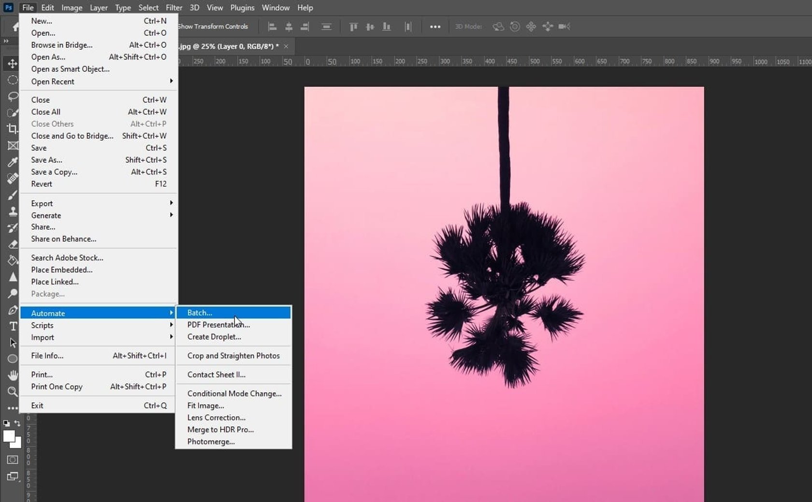
Task: Select the Spot Healing Brush tool
Action: (x=12, y=178)
